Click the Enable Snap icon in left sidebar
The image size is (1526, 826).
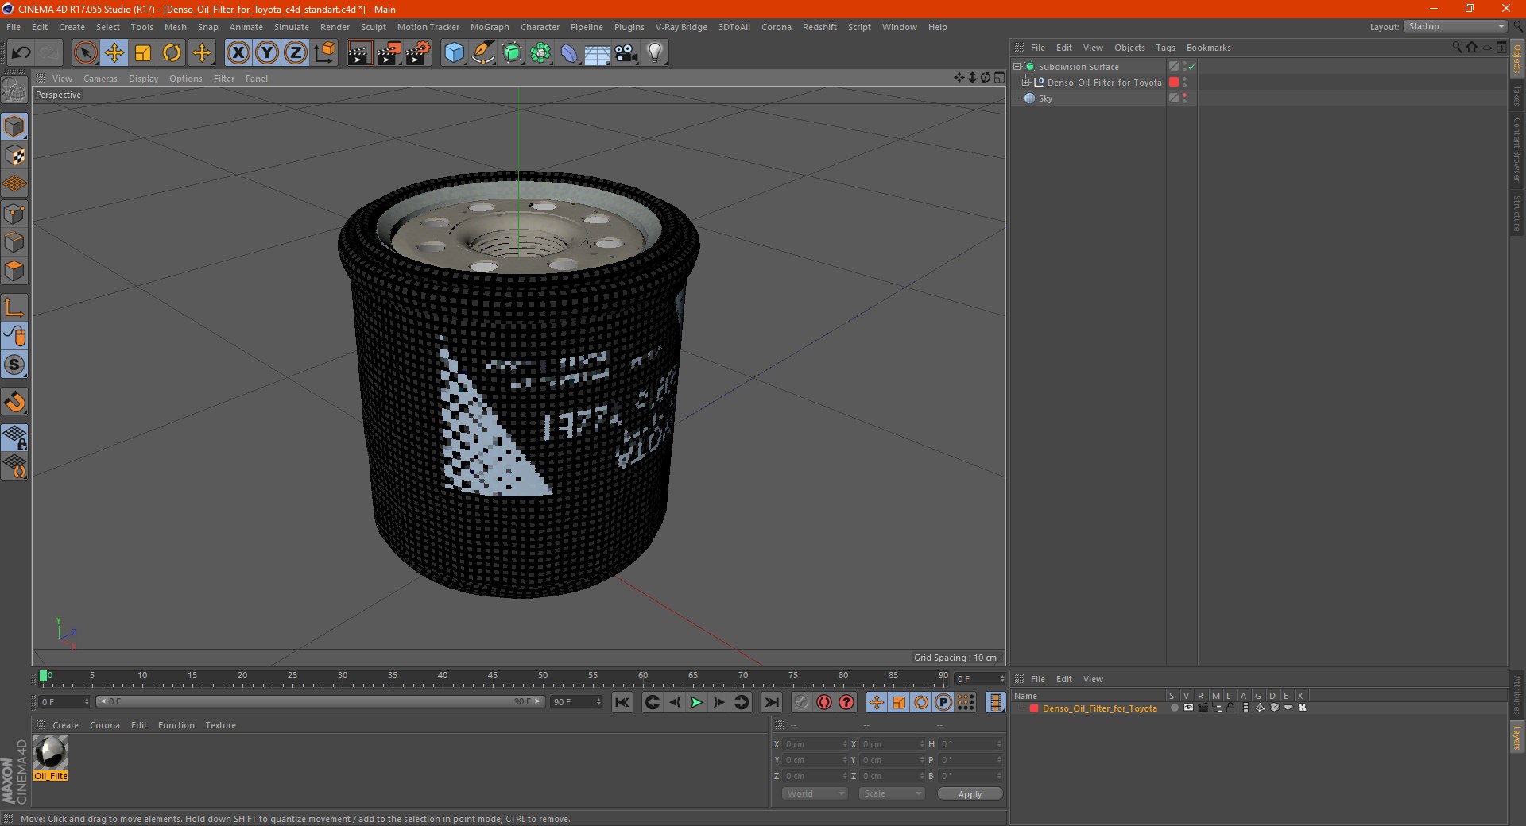tap(15, 402)
